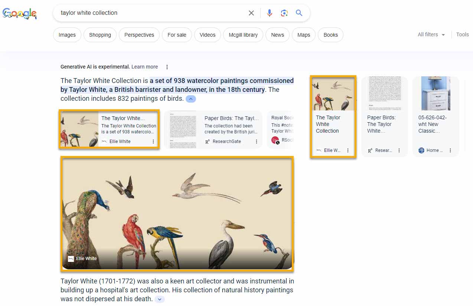Open three-dot menu on Home... card

click(x=450, y=150)
